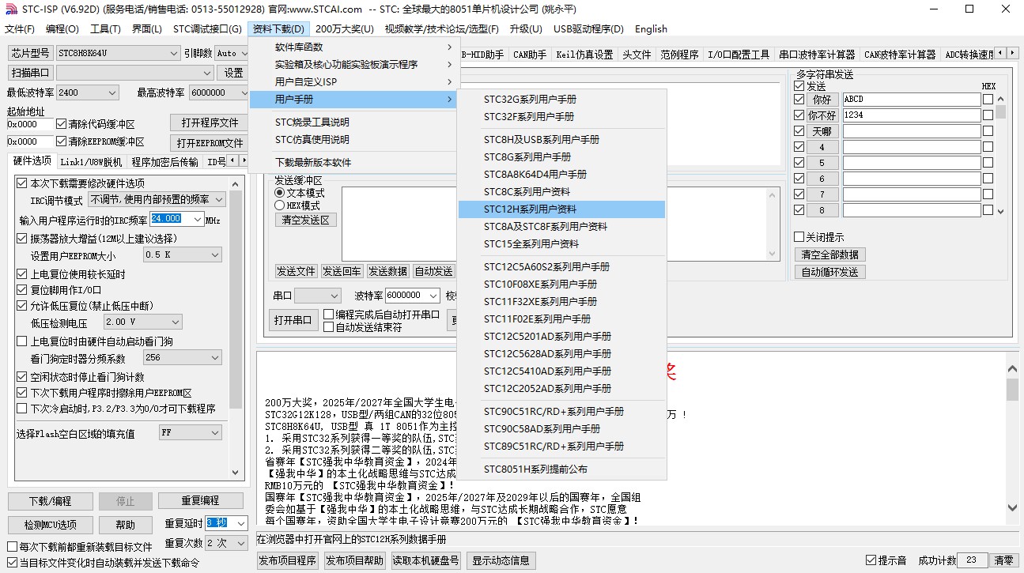The image size is (1024, 573).
Task: Click 下载/编程 button
Action: point(50,501)
